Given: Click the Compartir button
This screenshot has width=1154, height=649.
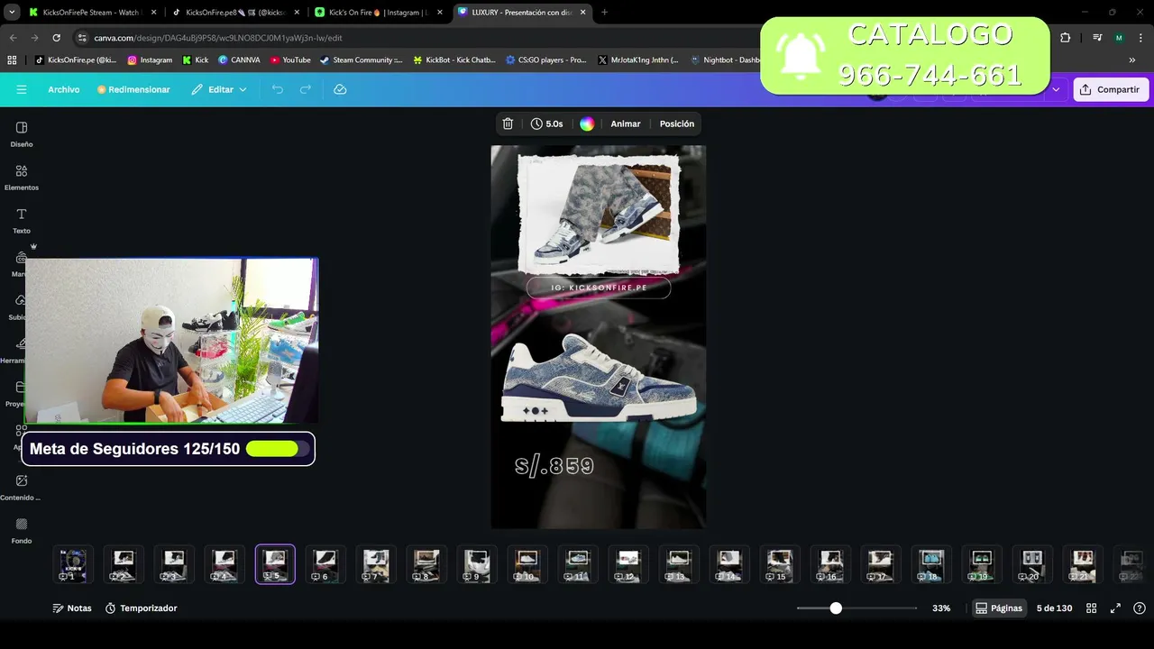Looking at the screenshot, I should tap(1111, 89).
